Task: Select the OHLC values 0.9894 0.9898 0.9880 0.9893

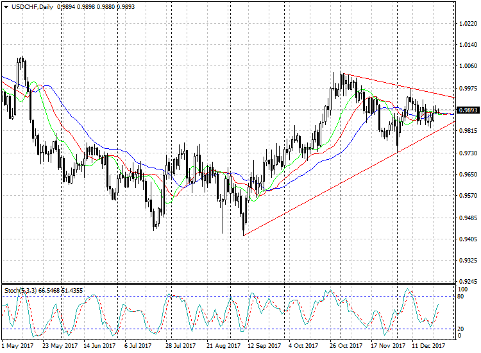Action: click(96, 7)
